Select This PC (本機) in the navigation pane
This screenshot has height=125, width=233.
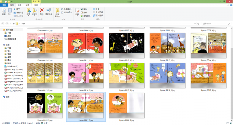[x=6, y=45]
